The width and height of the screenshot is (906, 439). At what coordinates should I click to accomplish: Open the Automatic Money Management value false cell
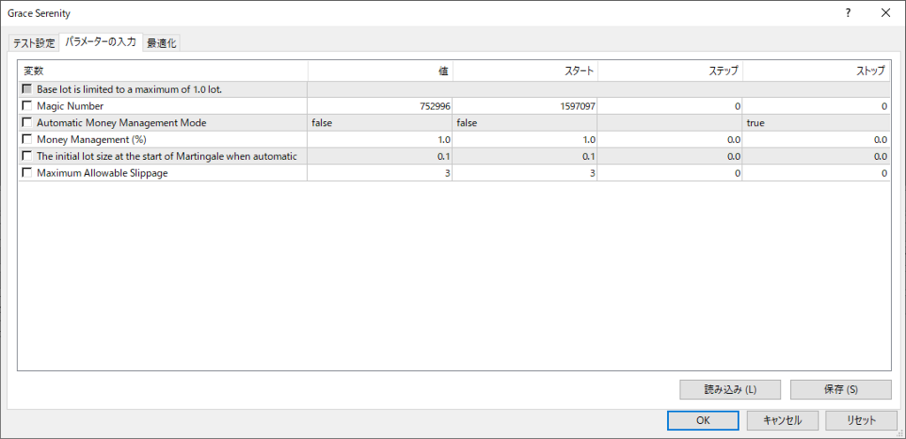[x=380, y=123]
